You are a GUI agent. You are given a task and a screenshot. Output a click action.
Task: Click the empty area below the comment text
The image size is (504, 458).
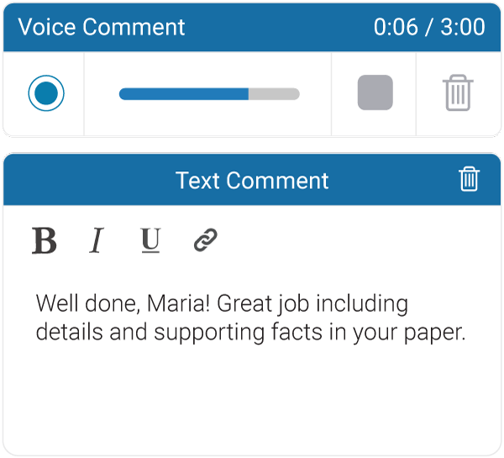(252, 399)
